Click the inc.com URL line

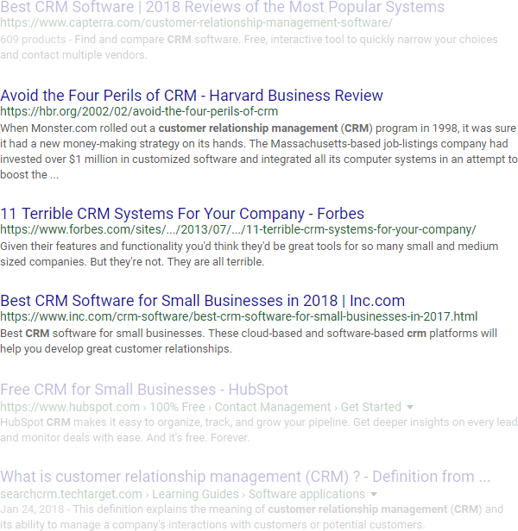tap(238, 316)
